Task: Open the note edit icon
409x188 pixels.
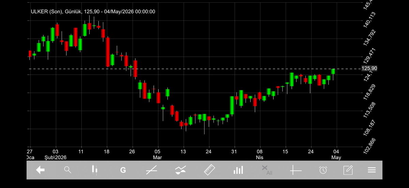Action: pyautogui.click(x=348, y=170)
